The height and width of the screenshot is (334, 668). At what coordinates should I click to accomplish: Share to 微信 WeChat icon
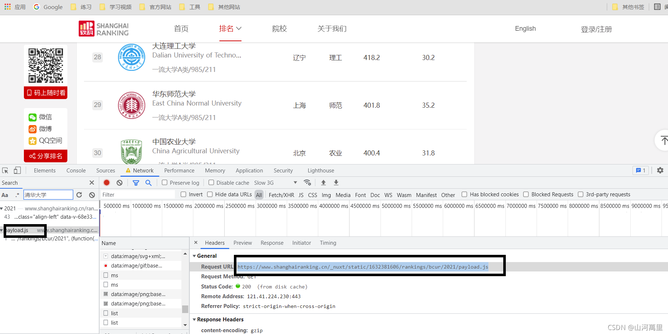pos(32,117)
